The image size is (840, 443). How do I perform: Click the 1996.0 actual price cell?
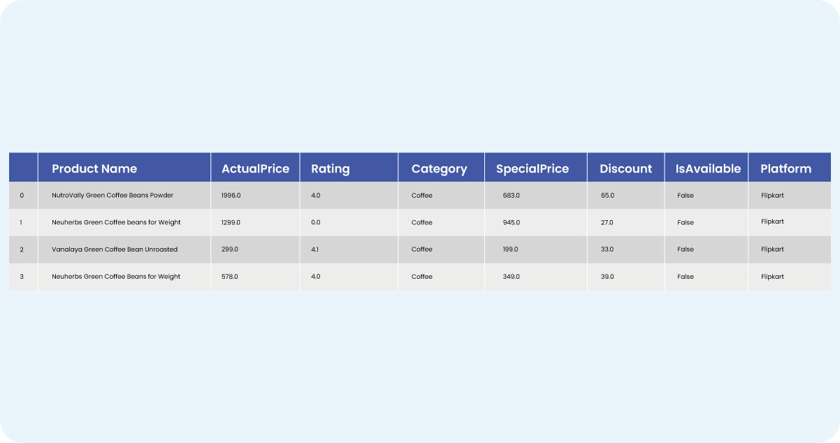[x=231, y=196]
